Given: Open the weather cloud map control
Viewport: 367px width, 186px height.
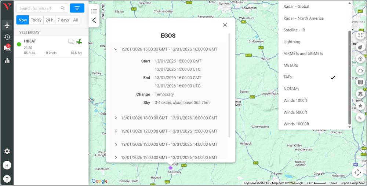Looking at the screenshot, I should tap(360, 70).
